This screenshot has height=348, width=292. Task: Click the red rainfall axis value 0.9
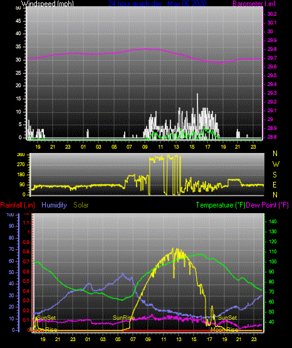tap(26, 242)
